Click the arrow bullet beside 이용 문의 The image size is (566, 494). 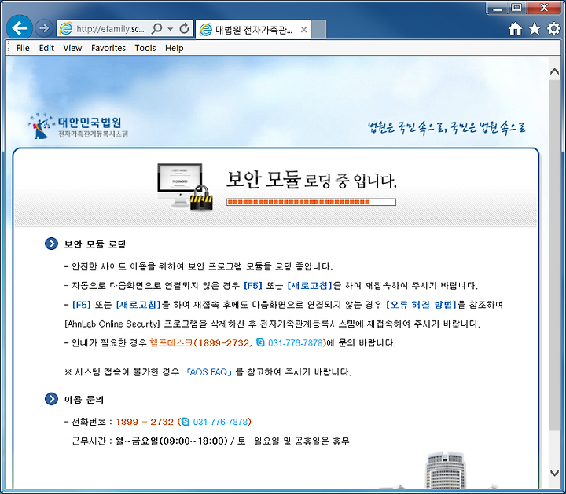tap(51, 399)
